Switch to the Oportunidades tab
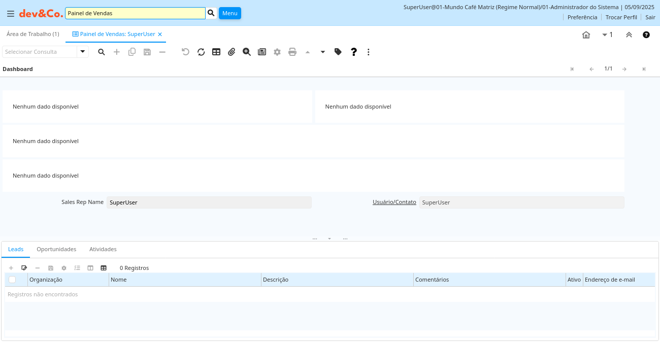 pyautogui.click(x=56, y=249)
